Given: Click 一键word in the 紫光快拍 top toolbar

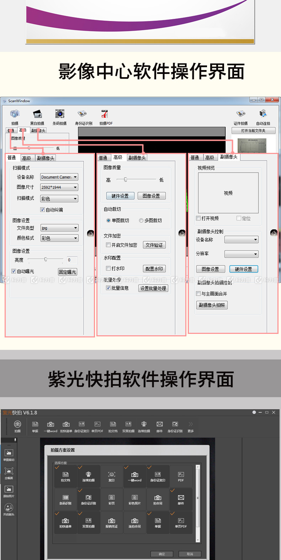Looking at the screenshot, I should (51, 427).
